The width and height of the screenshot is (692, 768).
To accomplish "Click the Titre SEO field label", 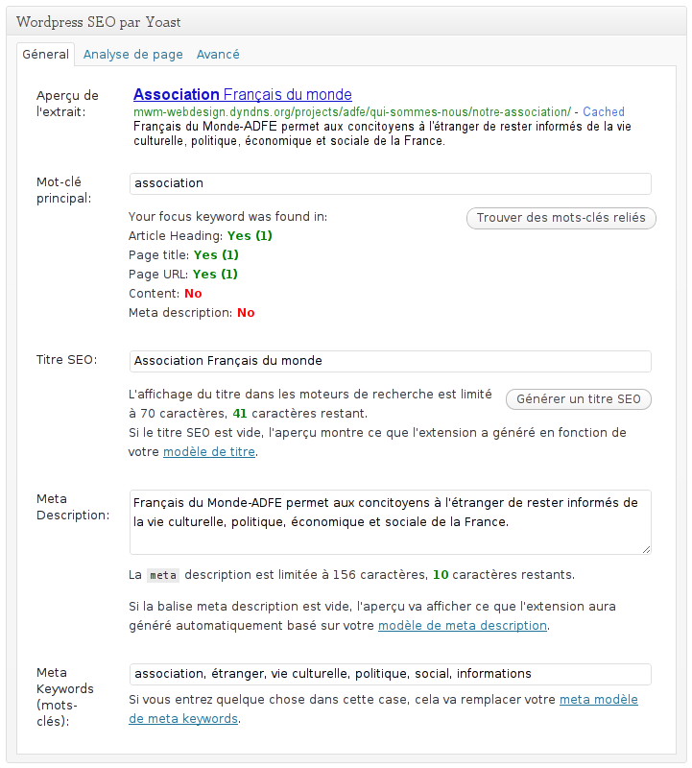I will (66, 361).
